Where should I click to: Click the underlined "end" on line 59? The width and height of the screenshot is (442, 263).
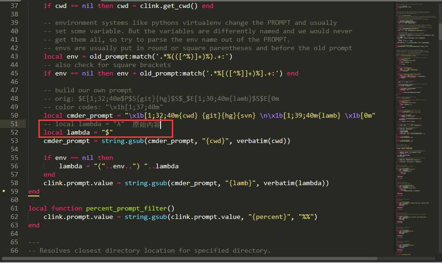34,192
